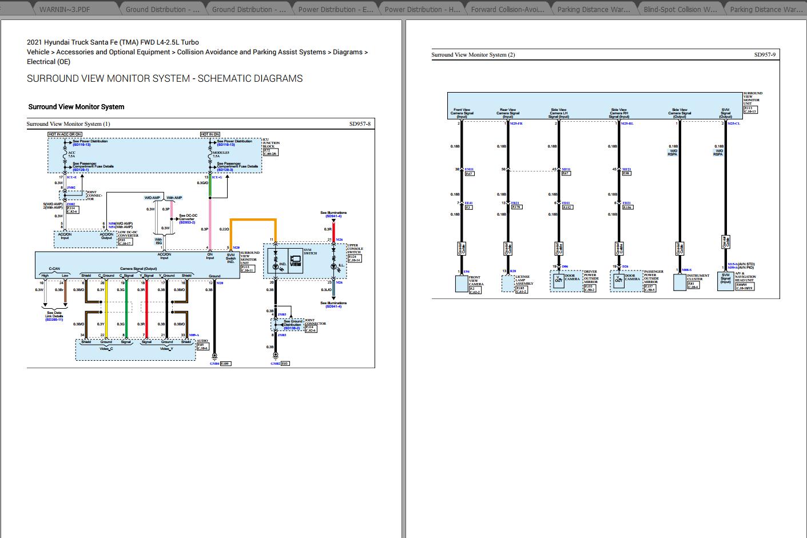Follow SD941-4 Illuminations link below 0.3L/O wire

tap(333, 307)
